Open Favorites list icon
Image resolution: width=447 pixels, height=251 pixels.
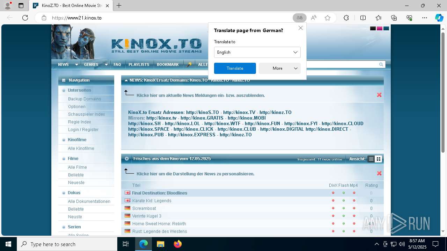pos(379,18)
